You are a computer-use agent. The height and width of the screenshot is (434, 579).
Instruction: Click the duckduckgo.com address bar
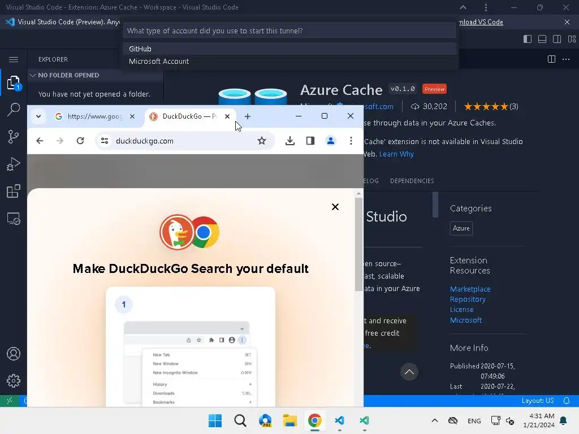(x=185, y=141)
